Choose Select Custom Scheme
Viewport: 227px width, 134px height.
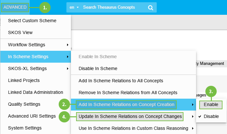point(32,21)
